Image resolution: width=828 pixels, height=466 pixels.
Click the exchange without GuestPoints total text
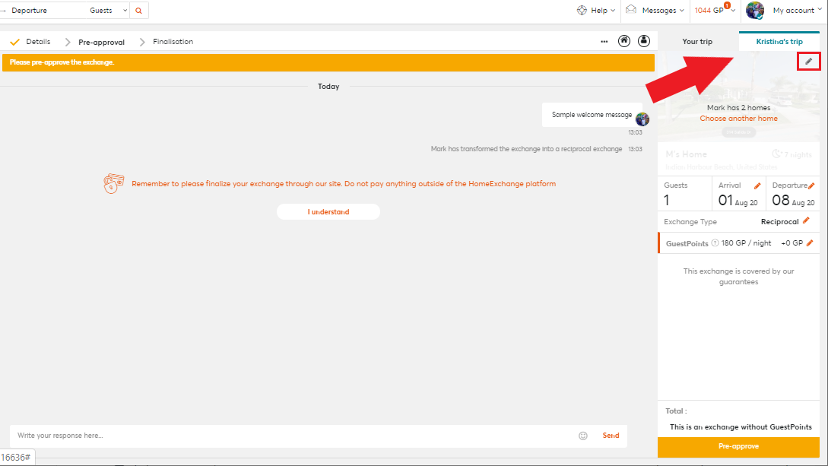[x=741, y=427]
